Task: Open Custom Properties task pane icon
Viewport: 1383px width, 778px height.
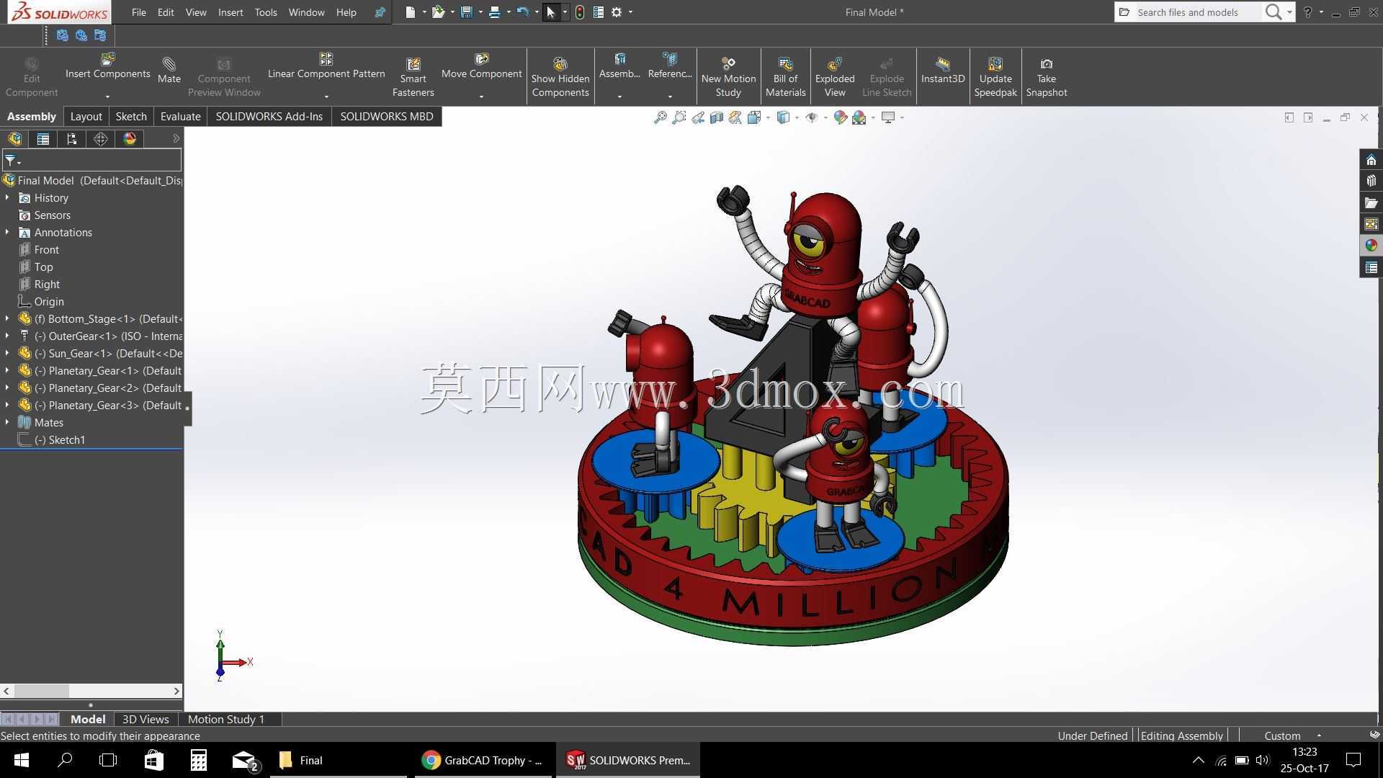Action: point(1371,268)
